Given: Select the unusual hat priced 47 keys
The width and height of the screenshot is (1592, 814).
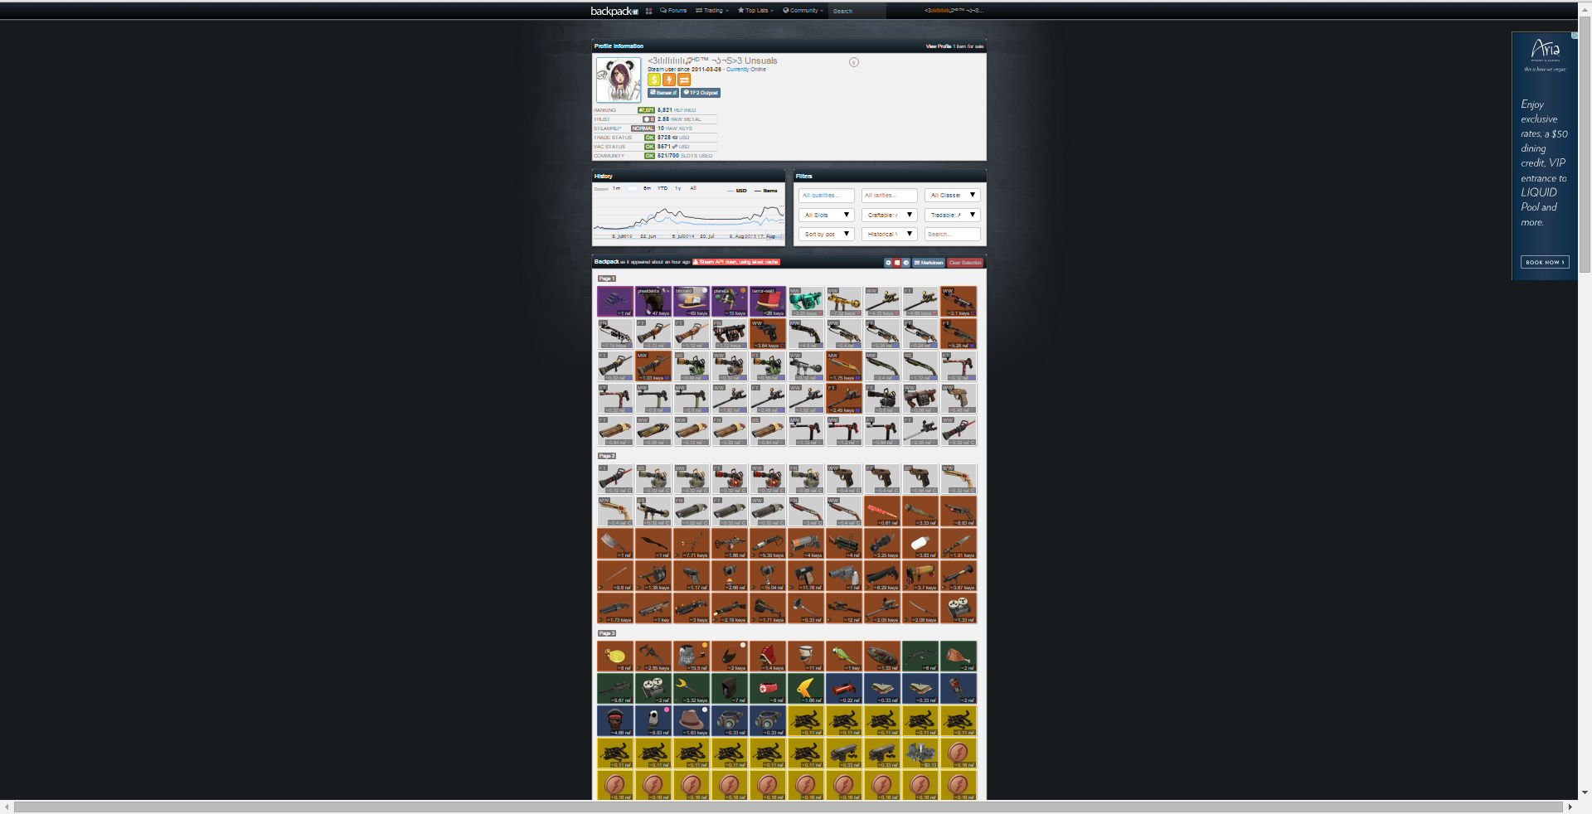Looking at the screenshot, I should click(x=653, y=302).
